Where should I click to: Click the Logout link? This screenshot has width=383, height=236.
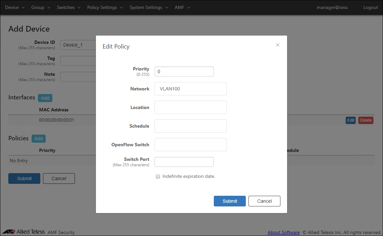pos(370,7)
